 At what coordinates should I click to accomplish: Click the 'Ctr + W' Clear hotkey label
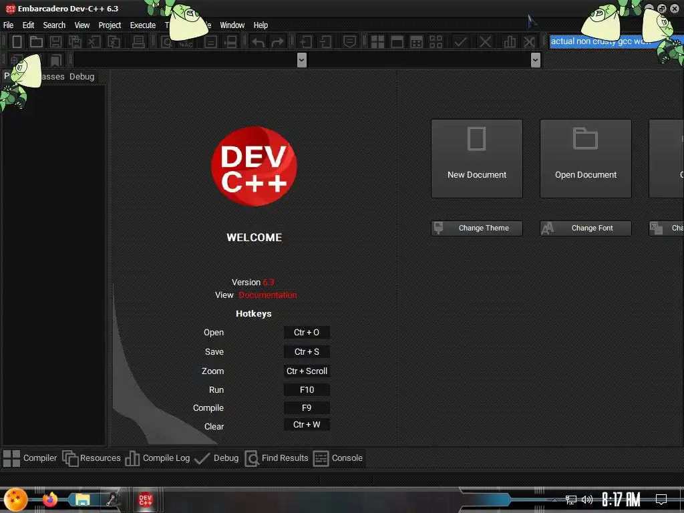coord(307,424)
